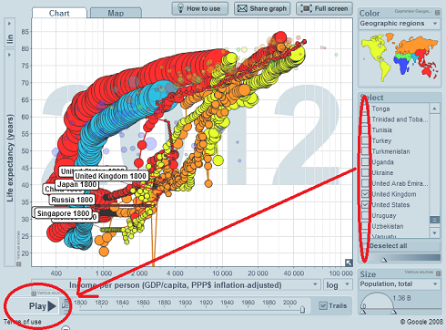Check the Ukraine checkbox
The height and width of the screenshot is (330, 446).
365,173
